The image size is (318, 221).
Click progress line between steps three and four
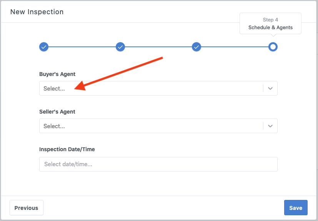(x=235, y=47)
